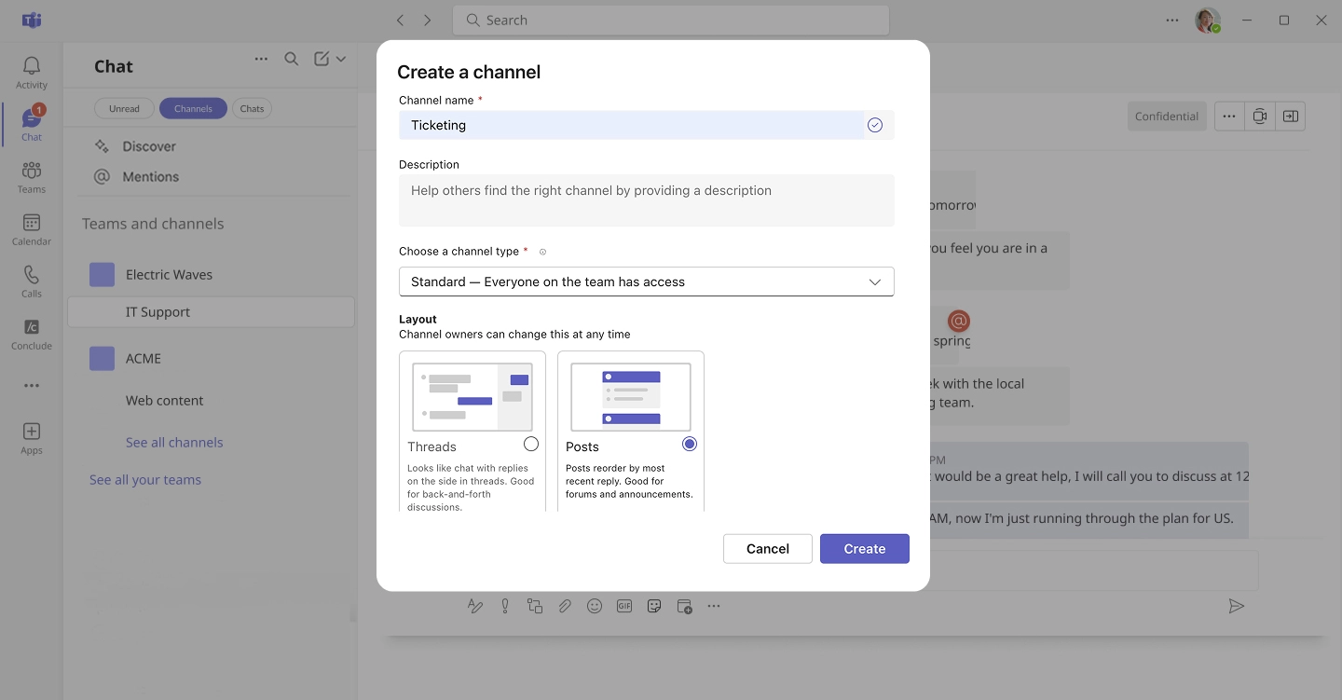
Task: Click the Description text field
Action: pos(646,199)
